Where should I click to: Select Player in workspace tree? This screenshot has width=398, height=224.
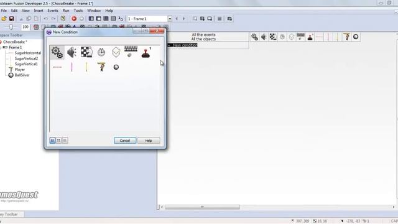pos(19,70)
